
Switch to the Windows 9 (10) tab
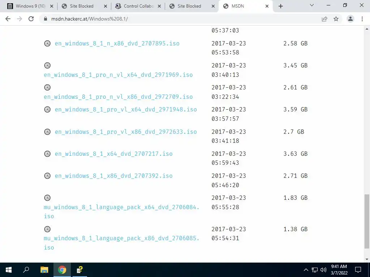coord(30,6)
